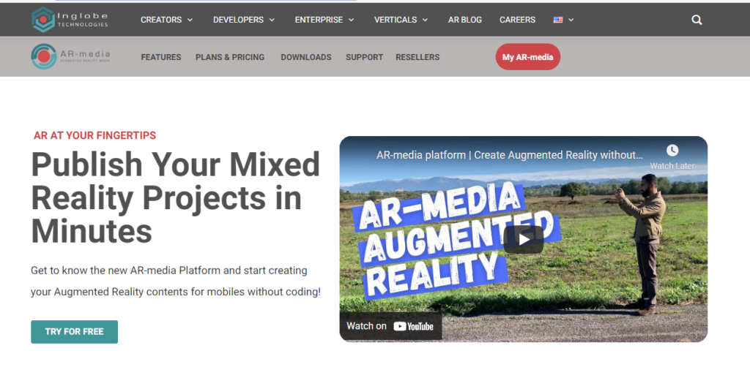Click the Inglobe Technologies logo
The height and width of the screenshot is (378, 750).
[70, 20]
